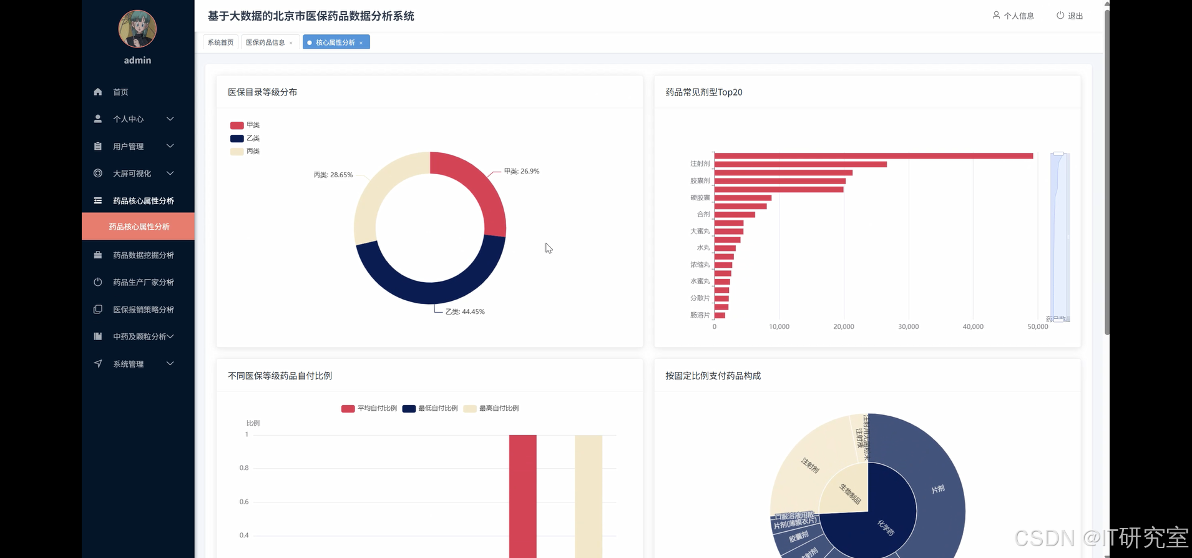Switch to the 系统首页 tab
The height and width of the screenshot is (558, 1192).
coord(220,42)
